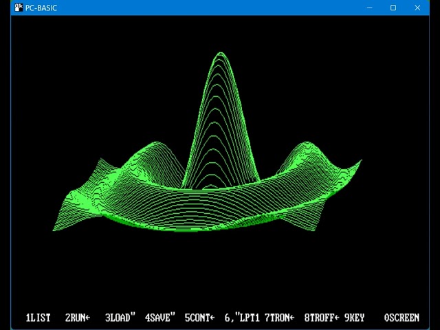Click the 0SCREEN function key label
The width and height of the screenshot is (440, 330).
(401, 318)
